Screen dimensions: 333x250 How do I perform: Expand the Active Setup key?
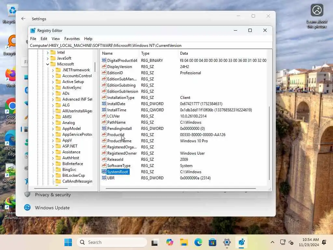pyautogui.click(x=53, y=82)
